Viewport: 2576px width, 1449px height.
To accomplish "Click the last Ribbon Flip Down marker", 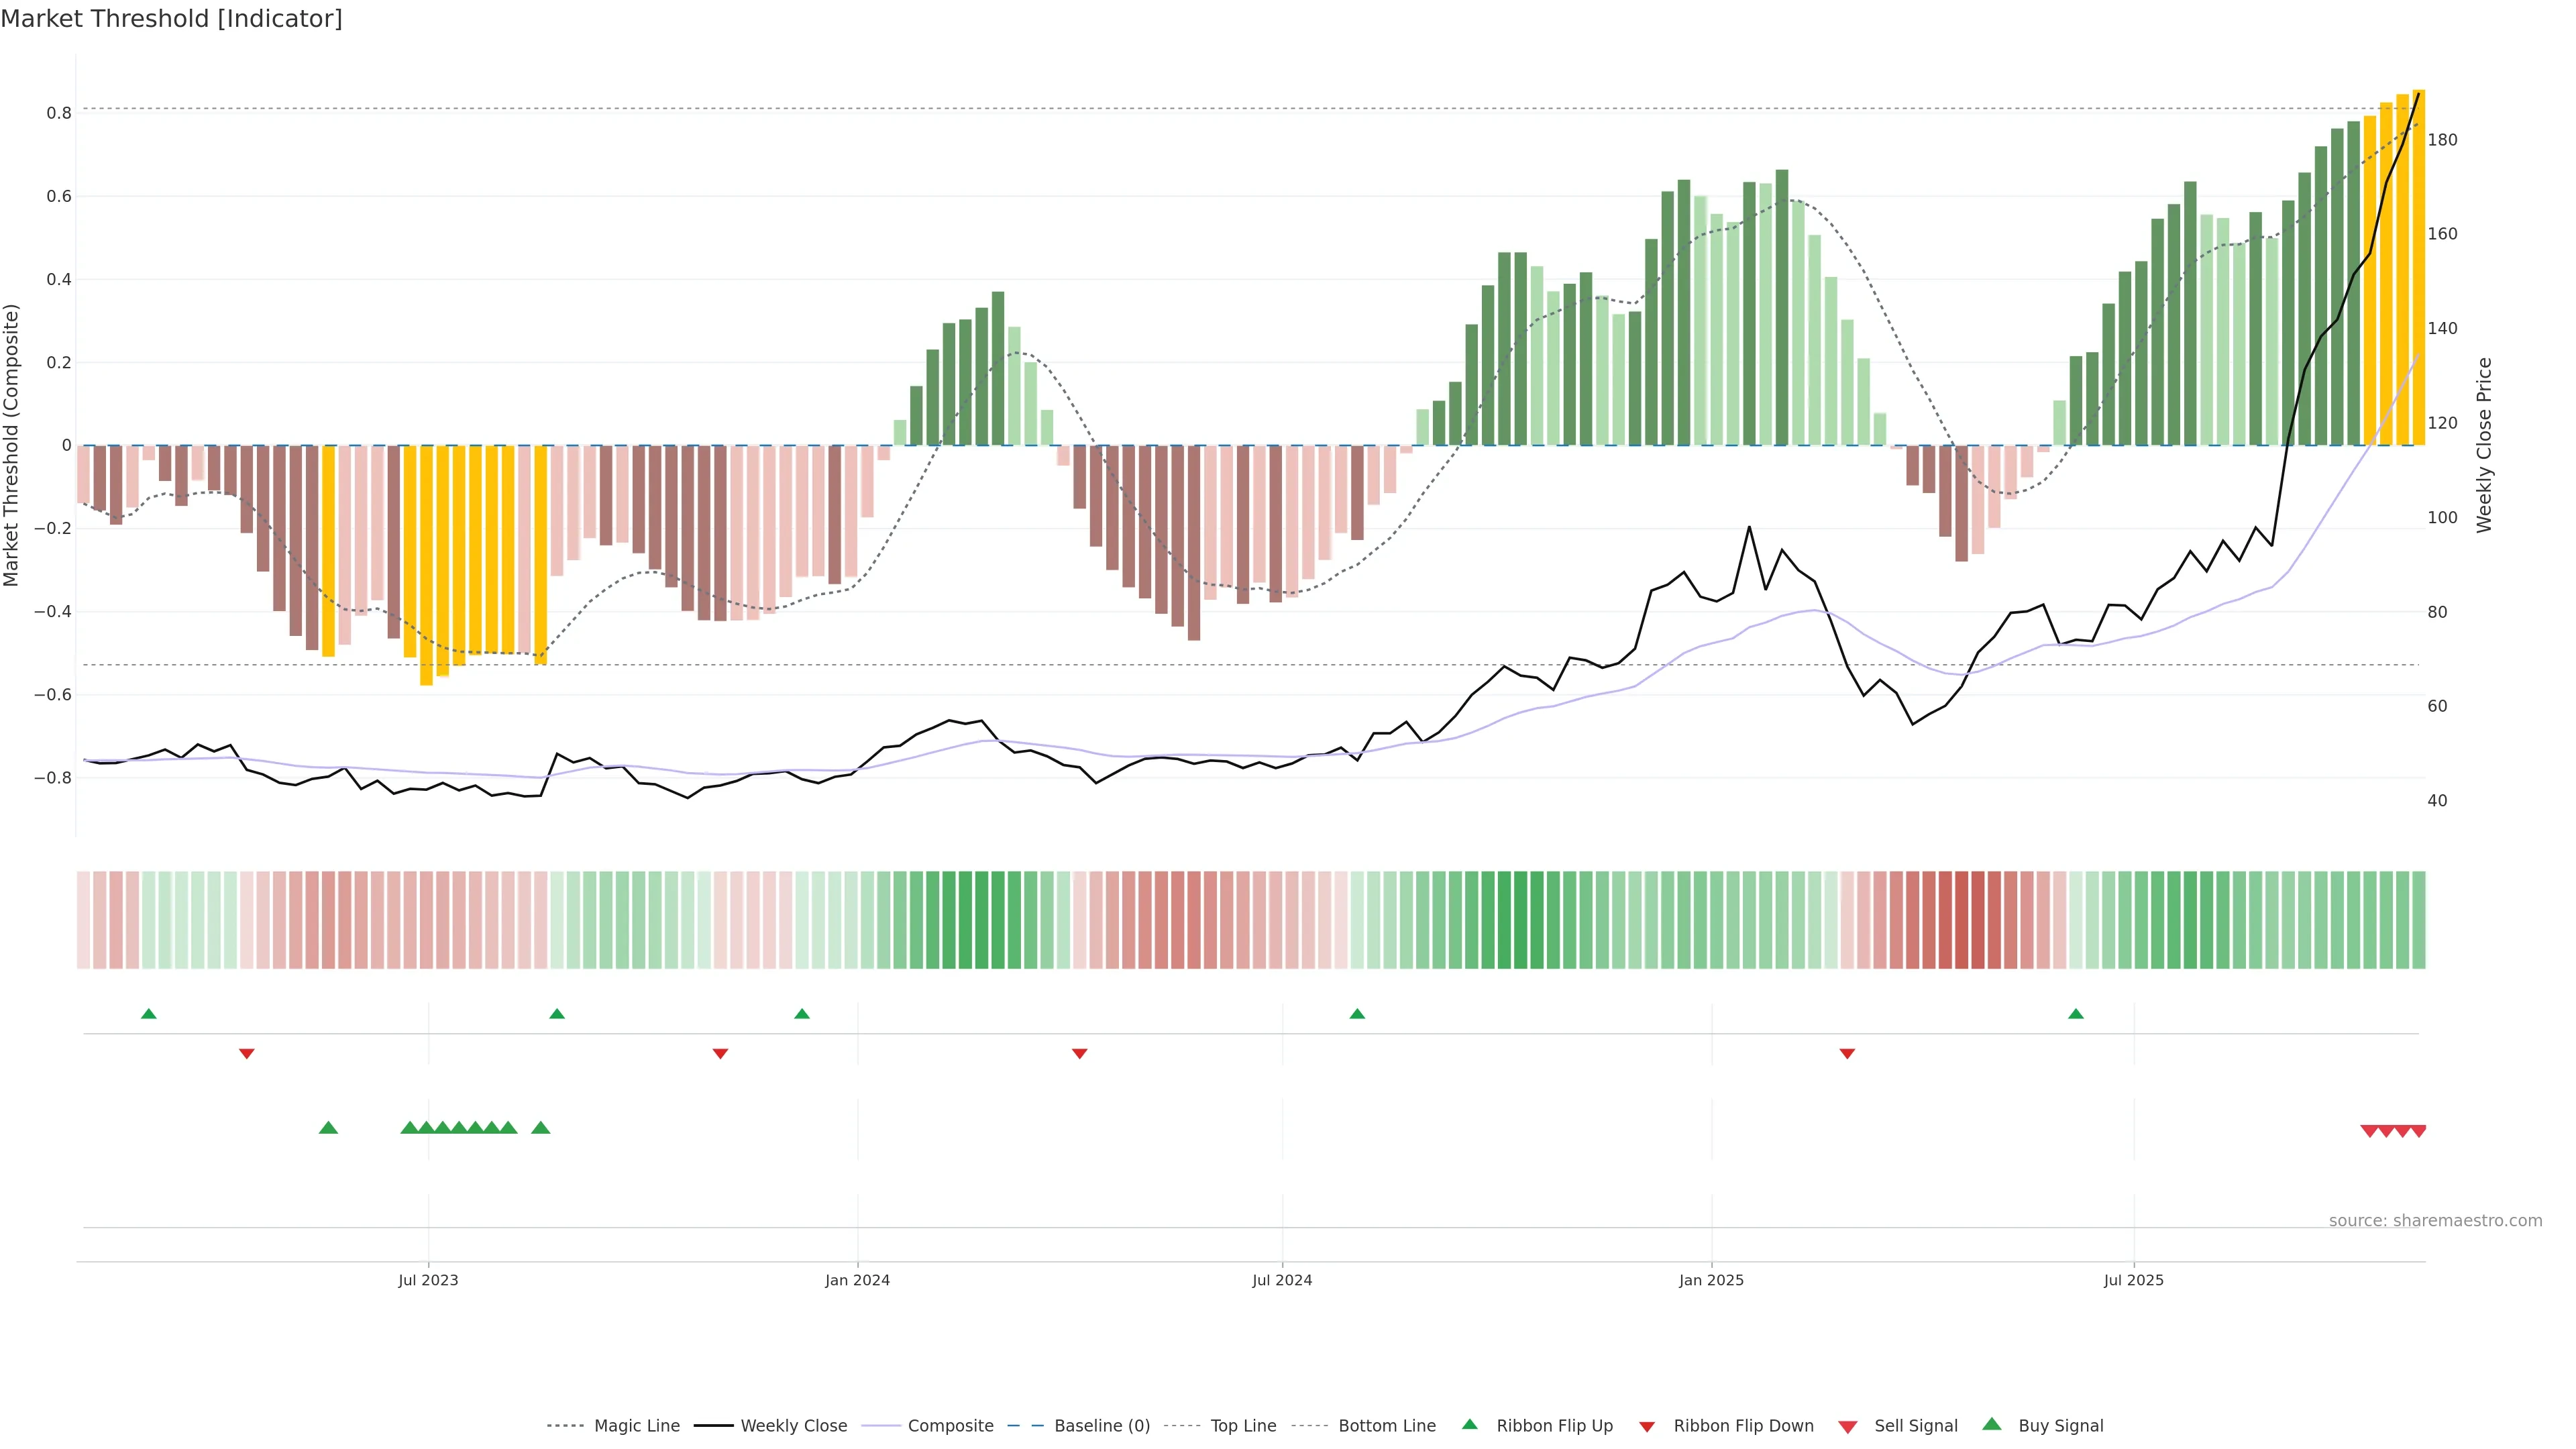I will tap(1847, 1053).
